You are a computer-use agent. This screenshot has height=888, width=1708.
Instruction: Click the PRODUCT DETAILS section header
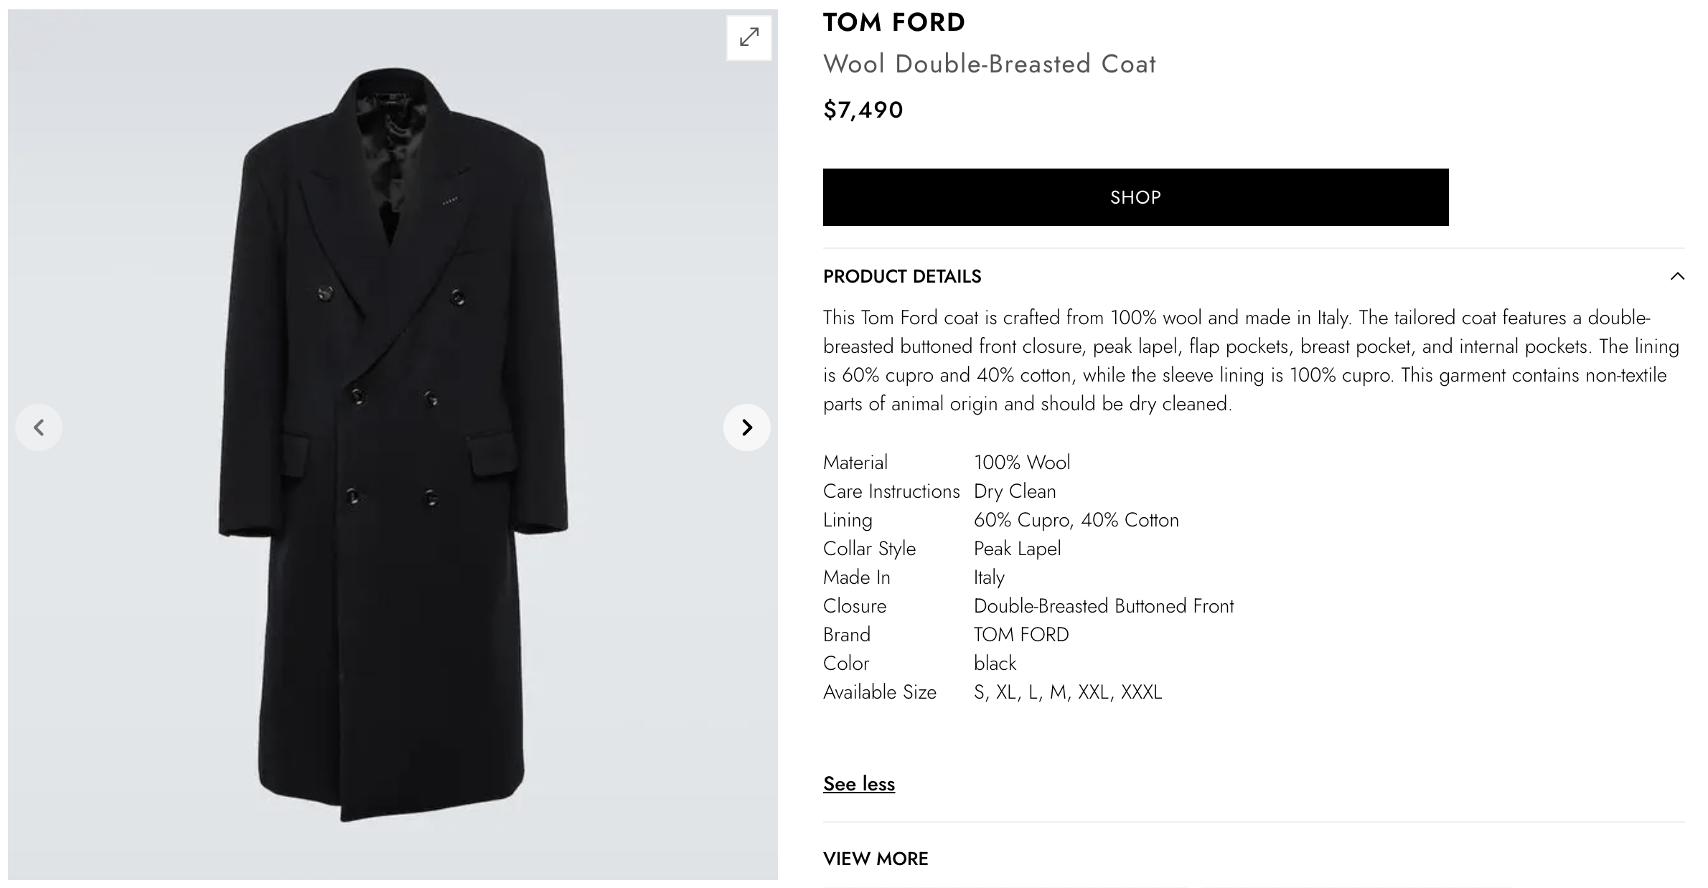point(902,277)
